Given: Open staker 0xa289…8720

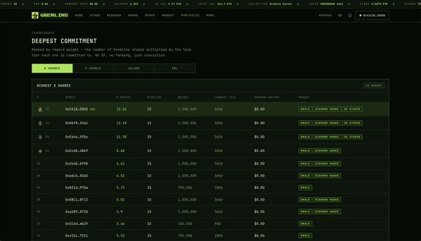Looking at the screenshot, I should 76,211.
